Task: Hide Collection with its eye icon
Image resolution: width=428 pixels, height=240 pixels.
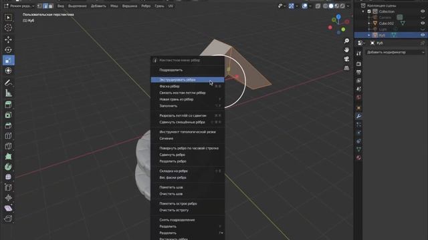Action: point(423,11)
